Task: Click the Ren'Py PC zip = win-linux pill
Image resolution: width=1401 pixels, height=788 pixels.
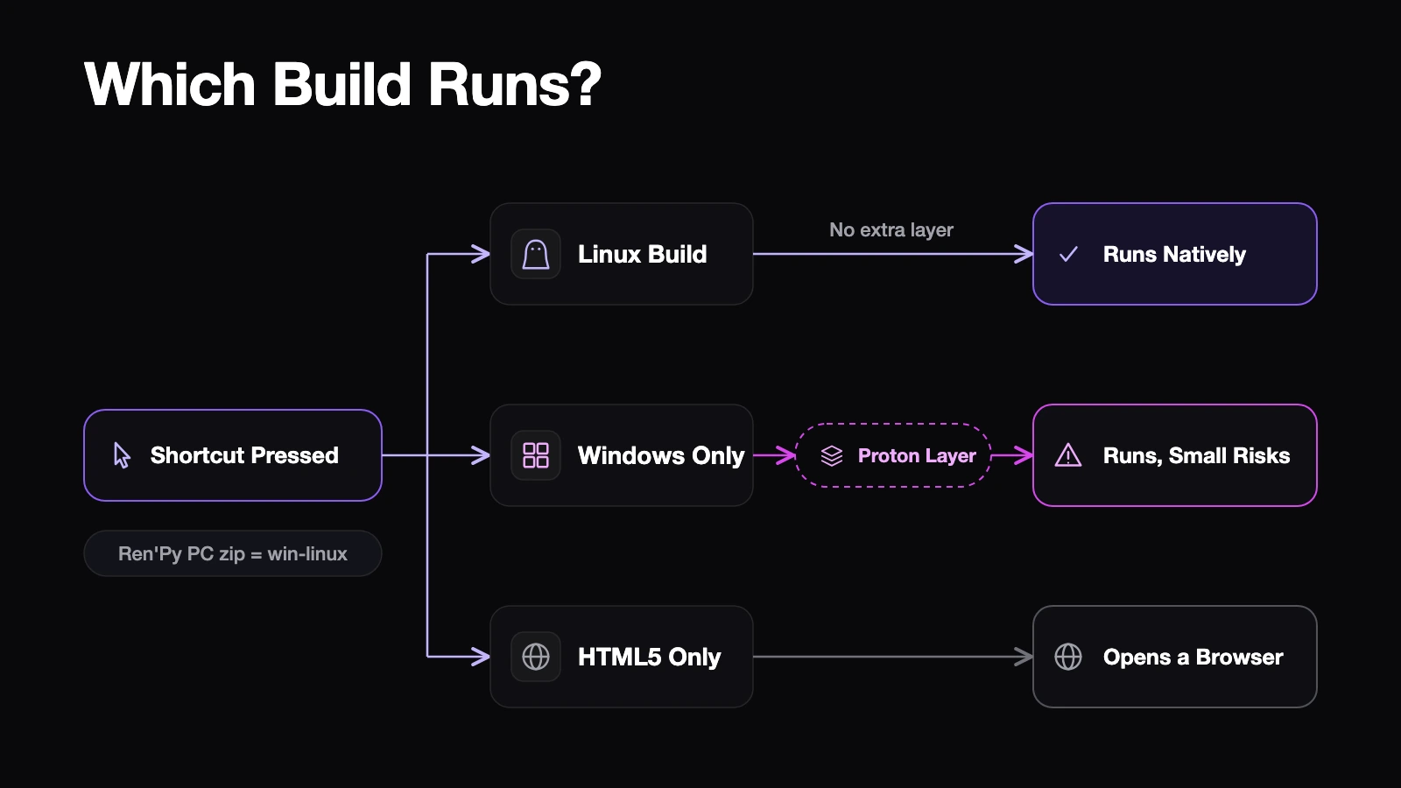Action: tap(233, 553)
